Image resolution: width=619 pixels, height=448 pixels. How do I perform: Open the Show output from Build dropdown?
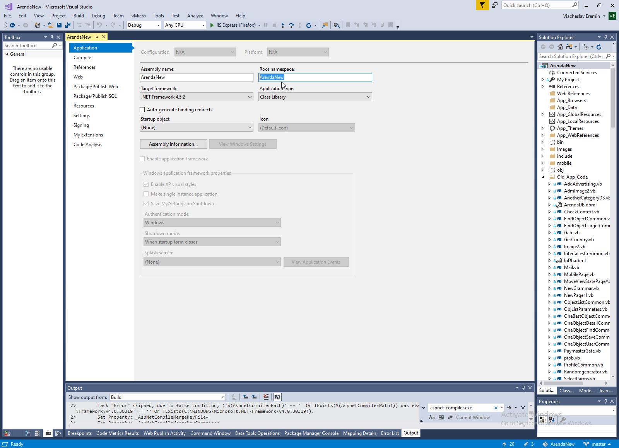point(168,397)
